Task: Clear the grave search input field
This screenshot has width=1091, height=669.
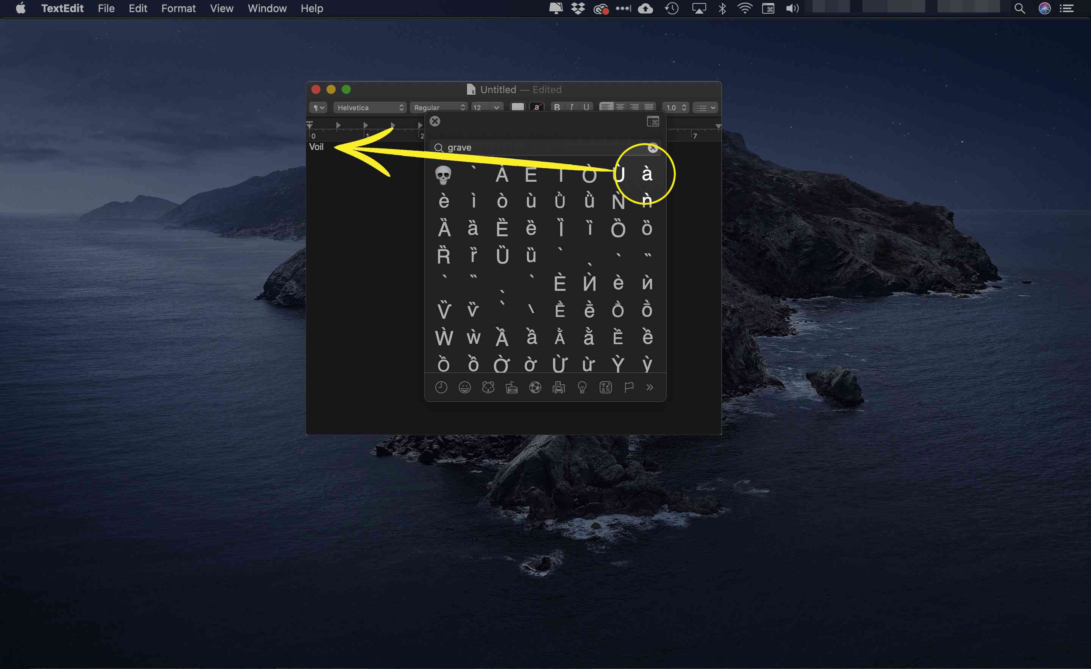Action: 652,147
